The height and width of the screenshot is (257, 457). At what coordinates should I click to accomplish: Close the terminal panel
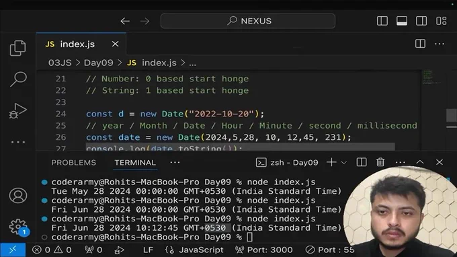coord(440,162)
